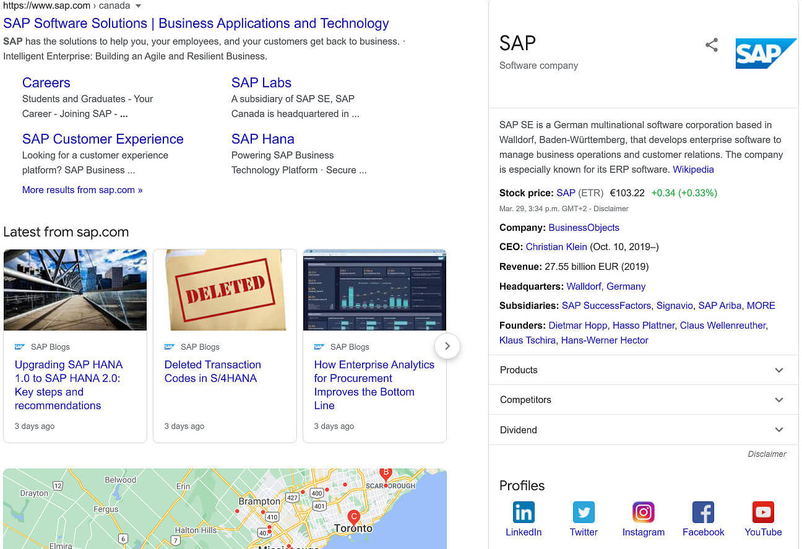
Task: Expand the Products section
Action: coord(644,370)
